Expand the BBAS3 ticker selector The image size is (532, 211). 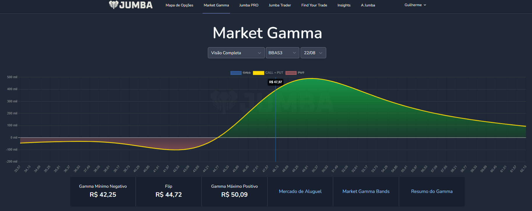[x=282, y=53]
